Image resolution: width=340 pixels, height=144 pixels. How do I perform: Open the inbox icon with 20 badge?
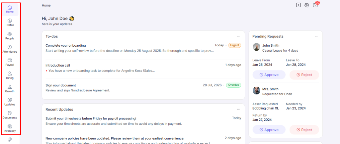tap(315, 5)
